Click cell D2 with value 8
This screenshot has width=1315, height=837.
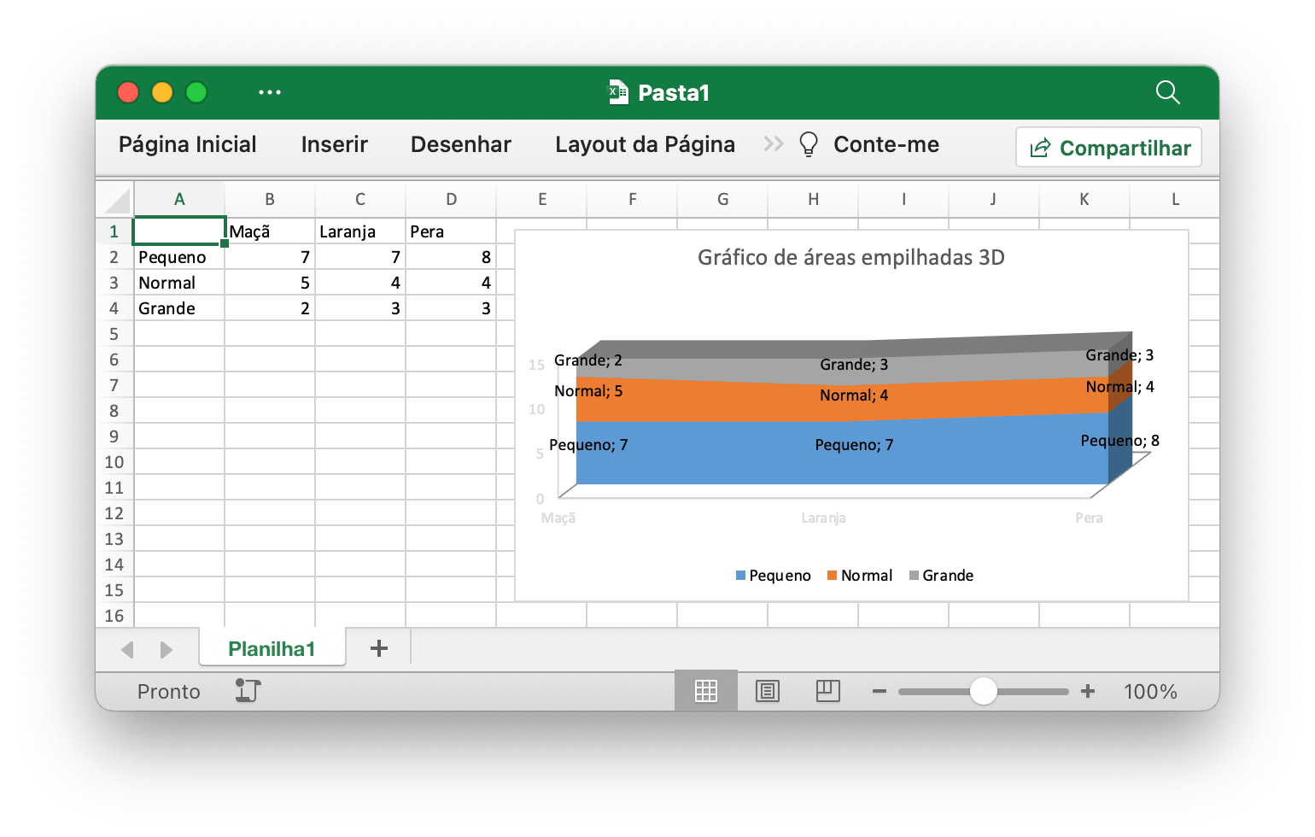[x=451, y=257]
